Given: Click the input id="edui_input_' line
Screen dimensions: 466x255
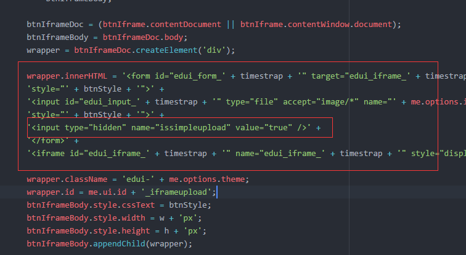Looking at the screenshot, I should point(247,102).
